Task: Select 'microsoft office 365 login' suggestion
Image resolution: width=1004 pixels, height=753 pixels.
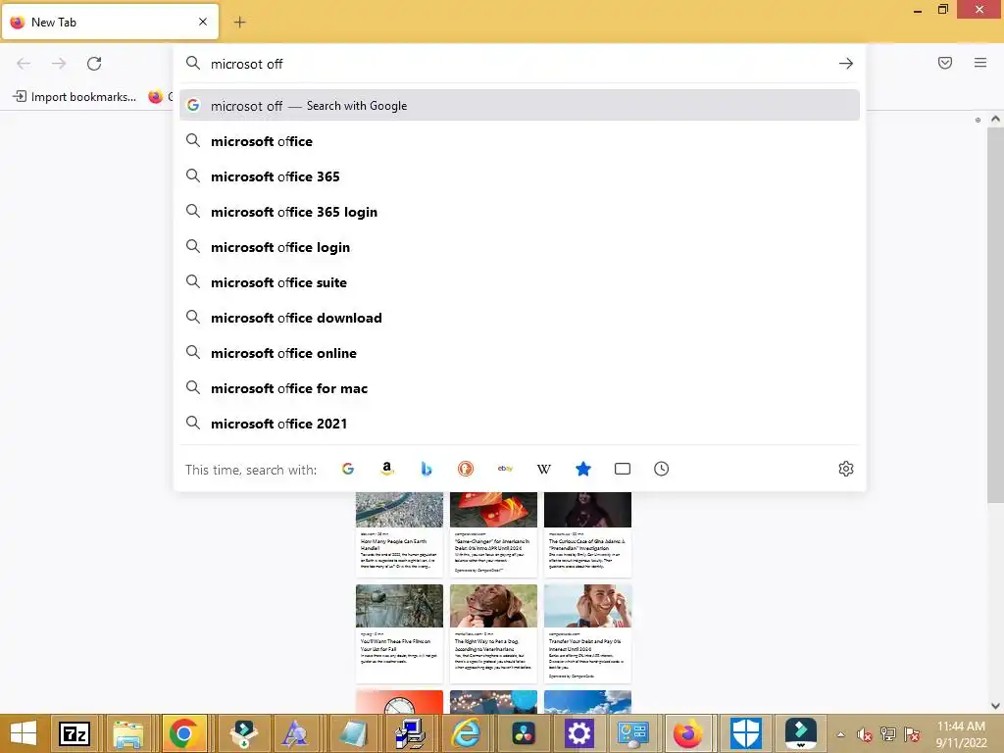Action: click(520, 212)
